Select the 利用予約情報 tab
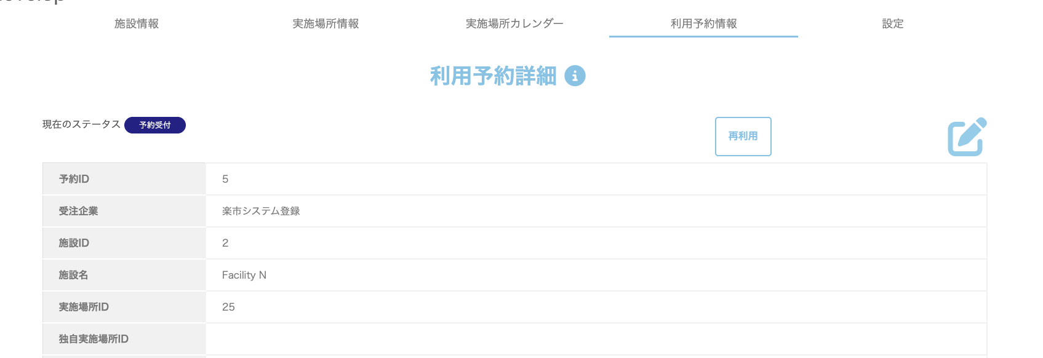Viewport: 1043px width, 358px height. 703,24
